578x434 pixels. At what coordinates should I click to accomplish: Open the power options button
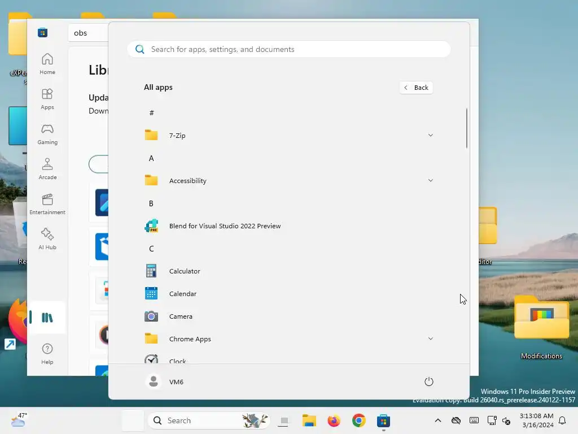coord(429,381)
